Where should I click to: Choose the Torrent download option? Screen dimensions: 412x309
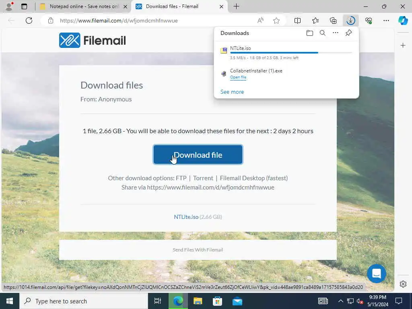click(203, 178)
